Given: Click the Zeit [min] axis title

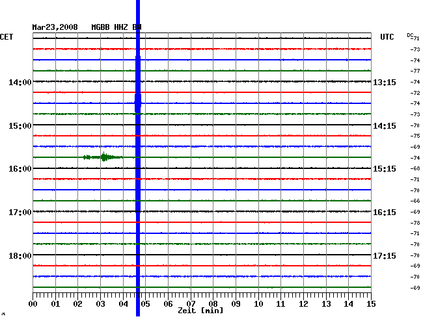Looking at the screenshot, I should point(200,311).
